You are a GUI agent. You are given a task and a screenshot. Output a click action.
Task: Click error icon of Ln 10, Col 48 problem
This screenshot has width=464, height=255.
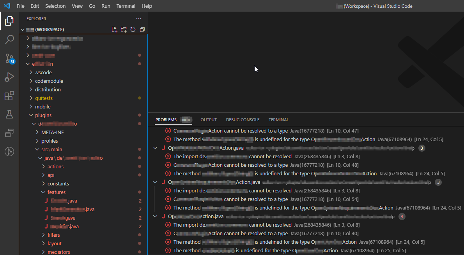pyautogui.click(x=168, y=165)
